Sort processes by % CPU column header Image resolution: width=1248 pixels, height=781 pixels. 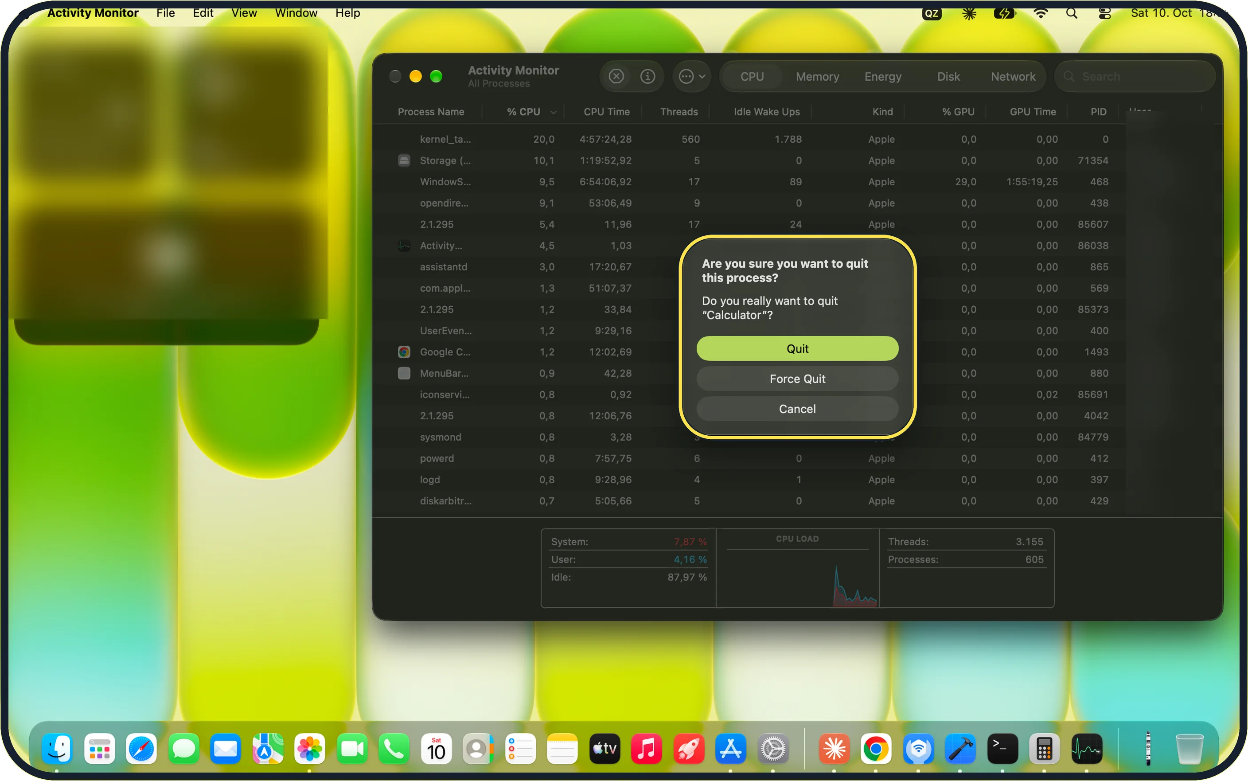coord(523,112)
